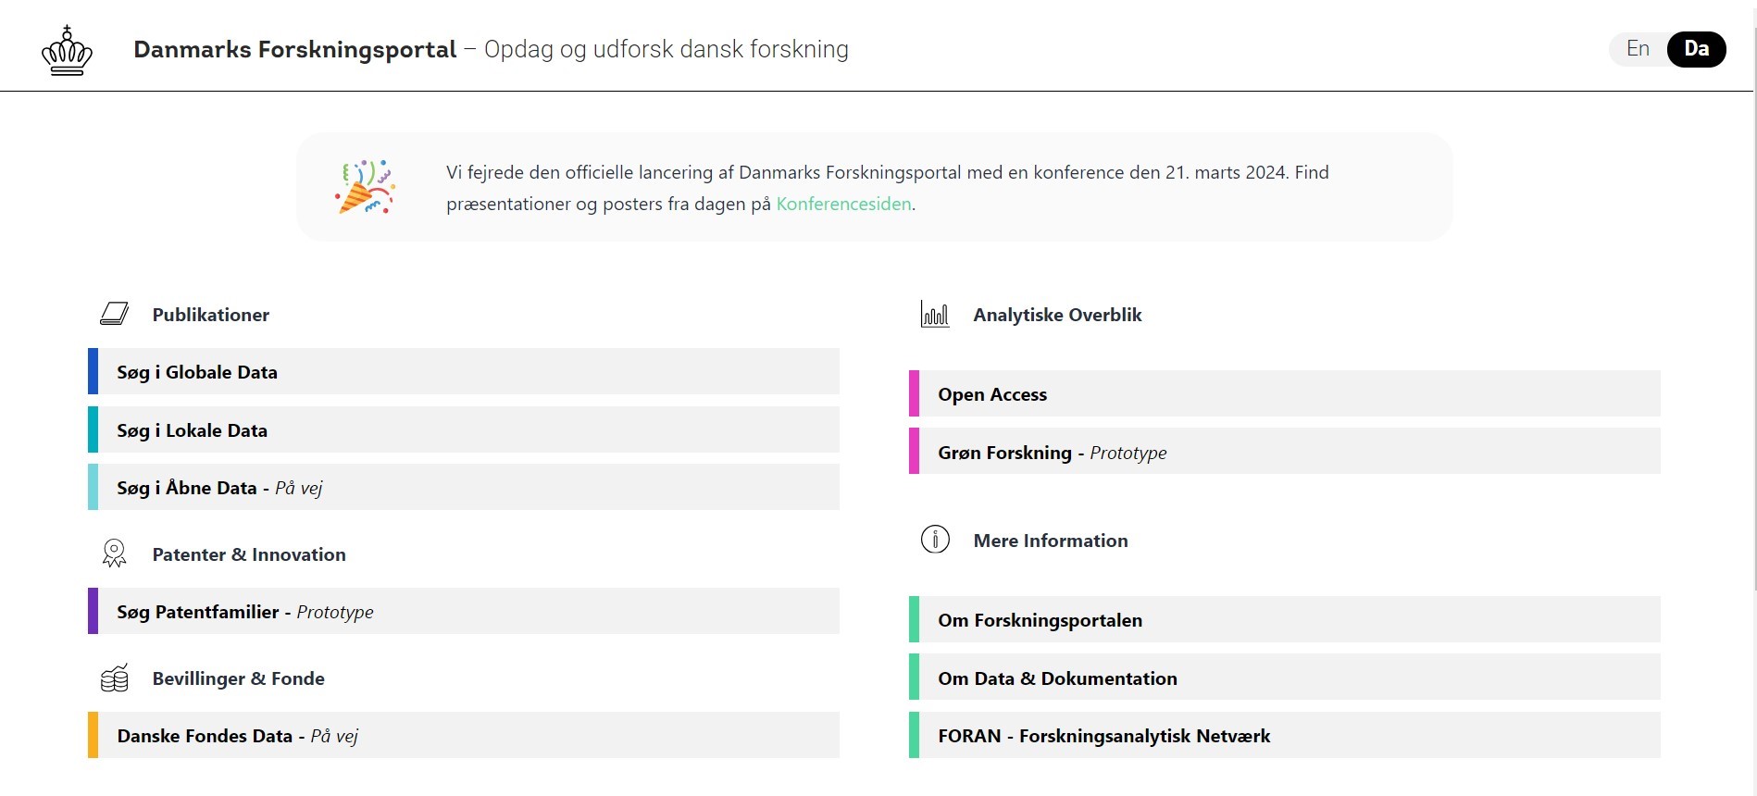The height and width of the screenshot is (796, 1757).
Task: Open Søg i Globale Data
Action: point(463,372)
